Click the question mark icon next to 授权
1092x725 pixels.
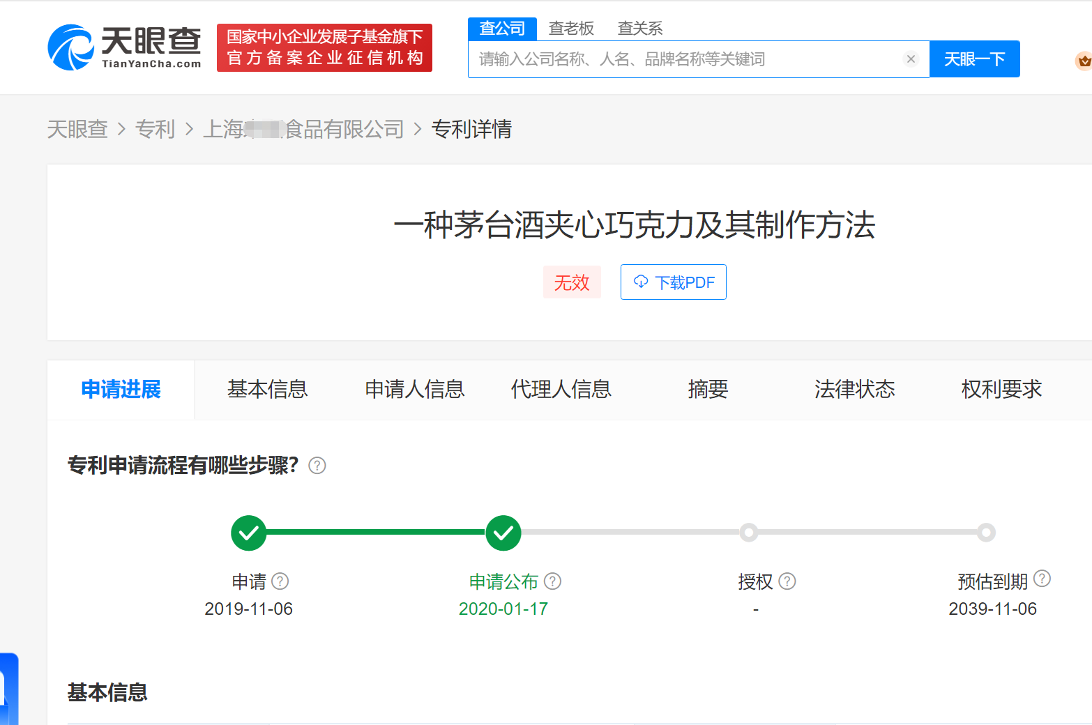pos(788,581)
